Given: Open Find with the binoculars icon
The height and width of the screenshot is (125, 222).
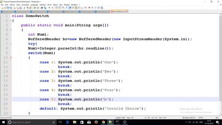Looking at the screenshot, I should (x=42, y=8).
